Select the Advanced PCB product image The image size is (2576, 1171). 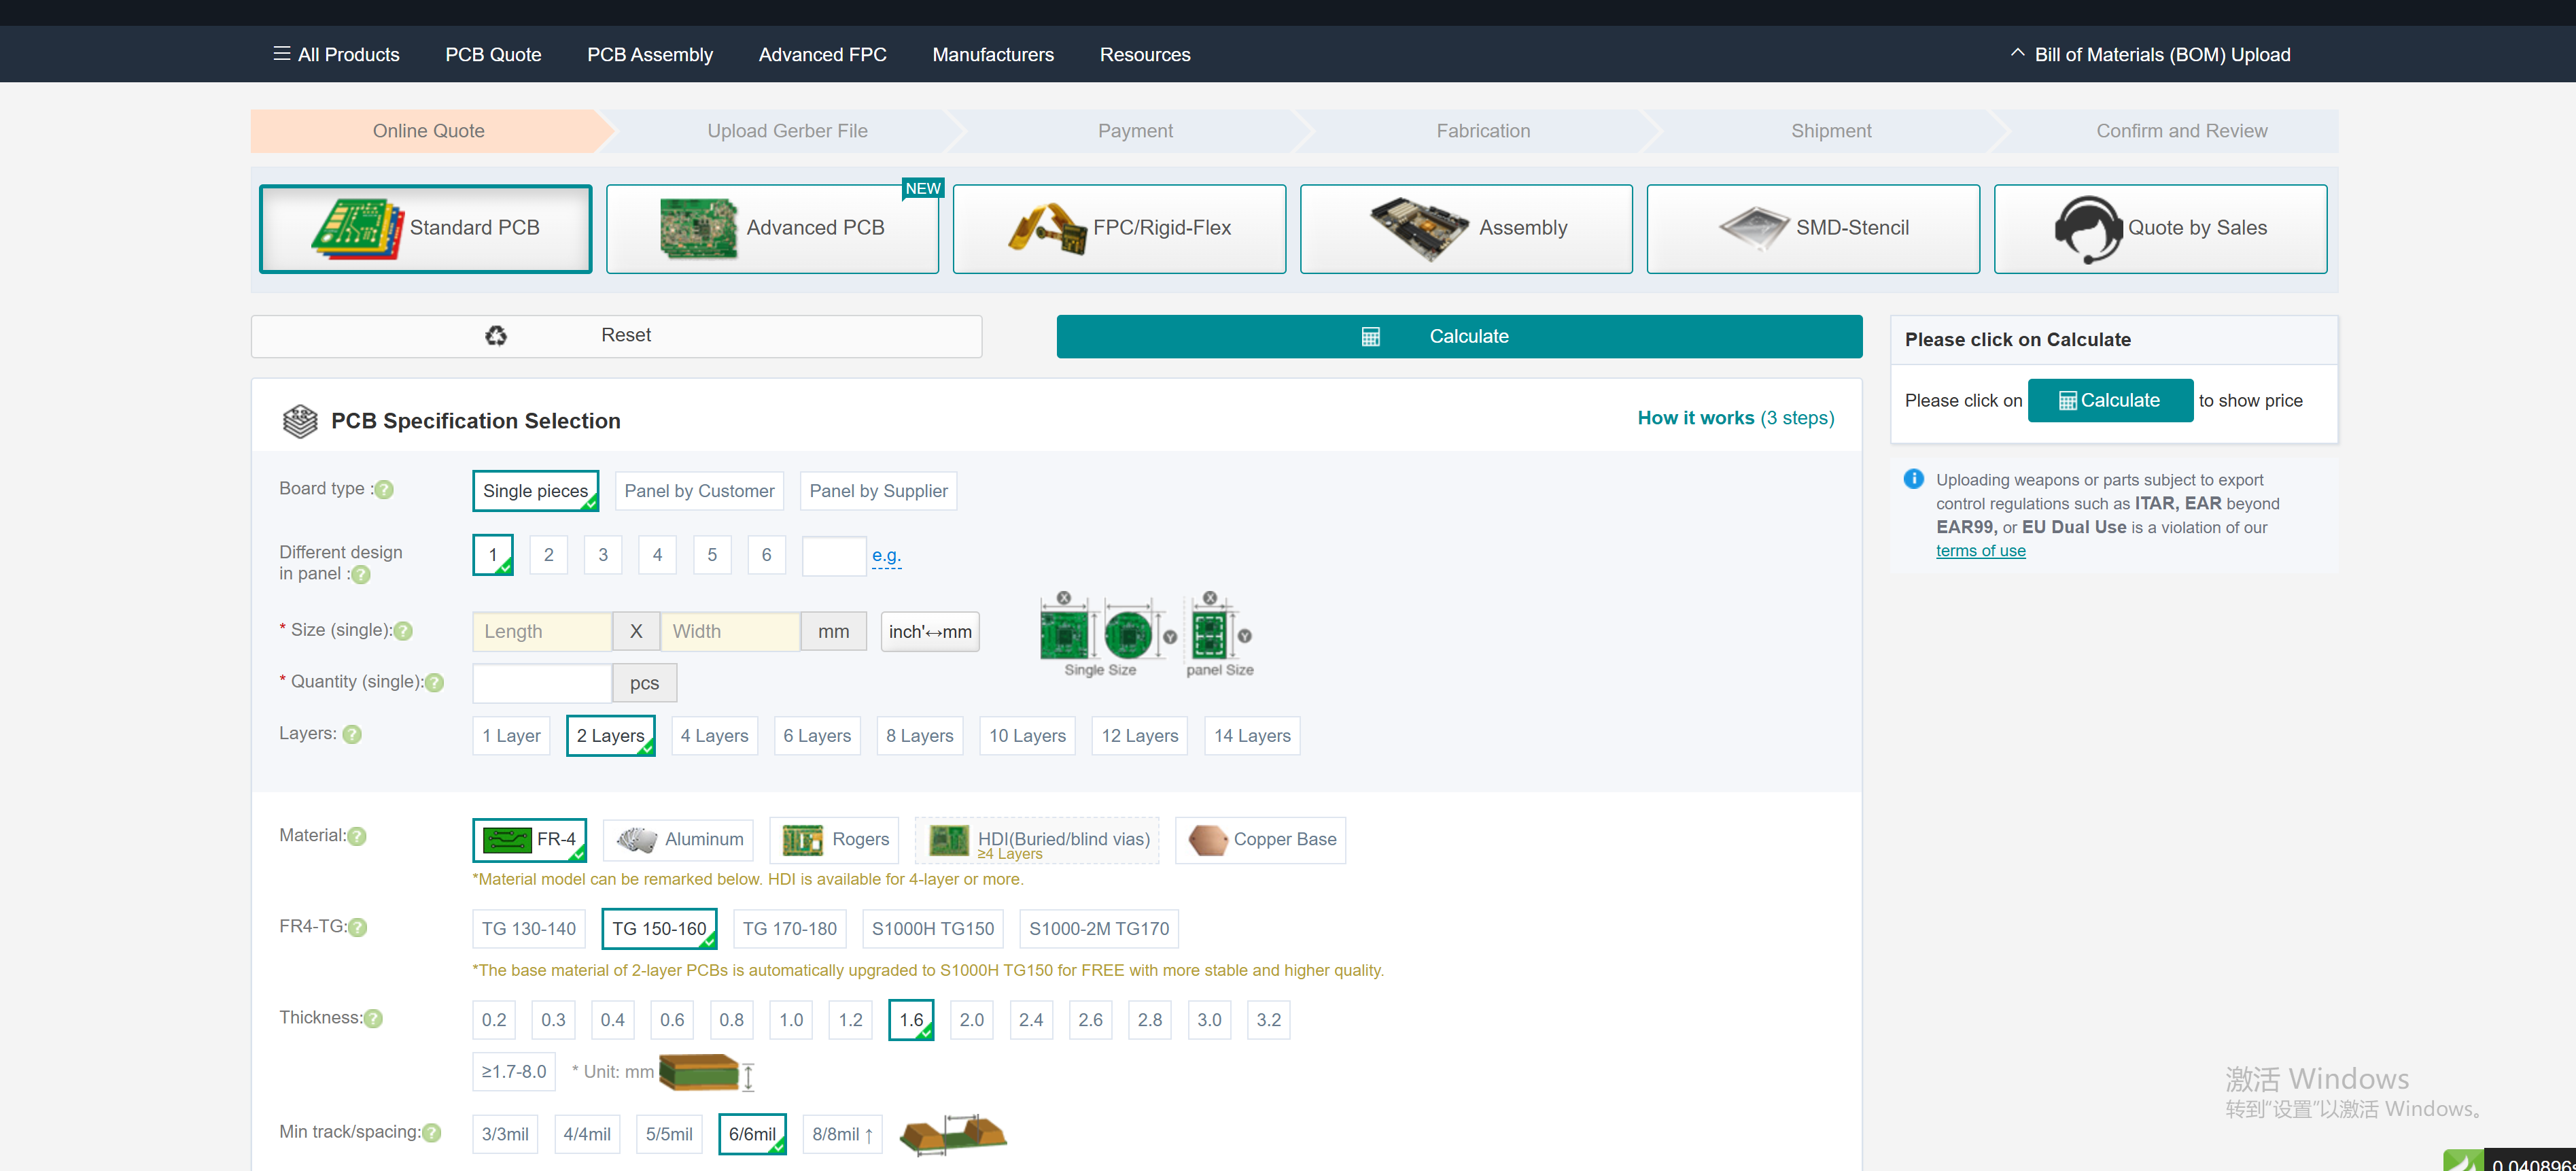(x=698, y=229)
